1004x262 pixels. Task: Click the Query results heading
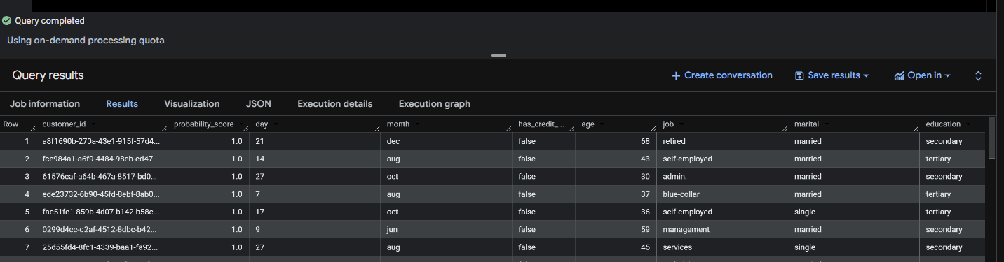coord(48,75)
